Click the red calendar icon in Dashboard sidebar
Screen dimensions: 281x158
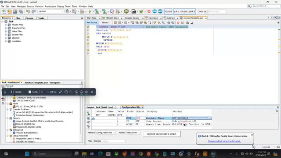click(x=3, y=99)
